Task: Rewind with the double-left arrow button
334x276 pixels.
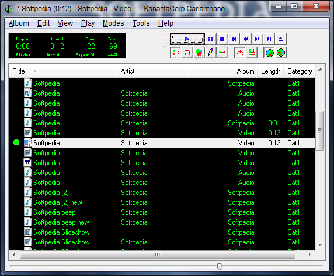Action: 246,39
